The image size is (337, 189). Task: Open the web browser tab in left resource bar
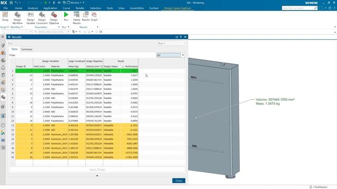point(3,116)
